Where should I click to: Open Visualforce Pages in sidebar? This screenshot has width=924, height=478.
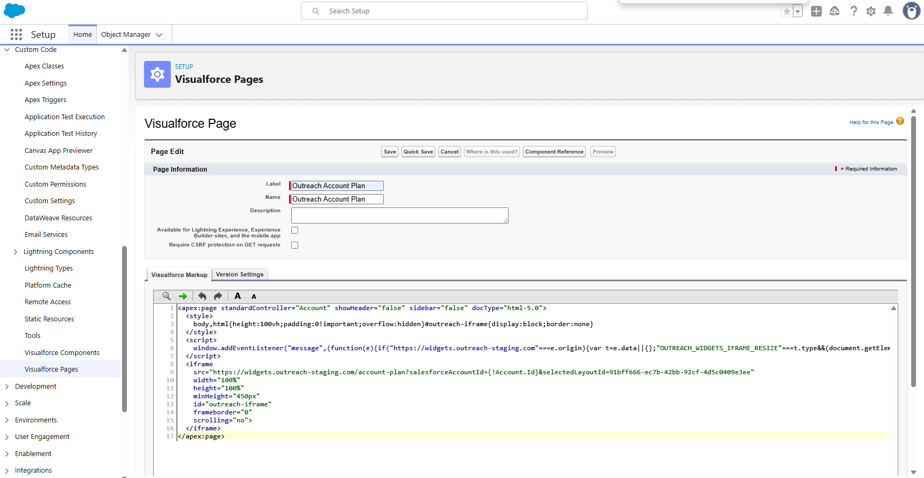51,369
